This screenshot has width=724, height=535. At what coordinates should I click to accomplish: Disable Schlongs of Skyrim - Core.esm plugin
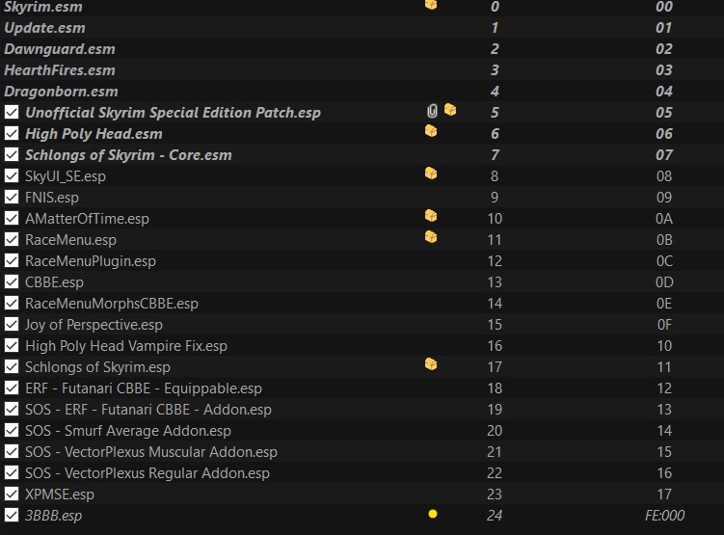pos(12,154)
